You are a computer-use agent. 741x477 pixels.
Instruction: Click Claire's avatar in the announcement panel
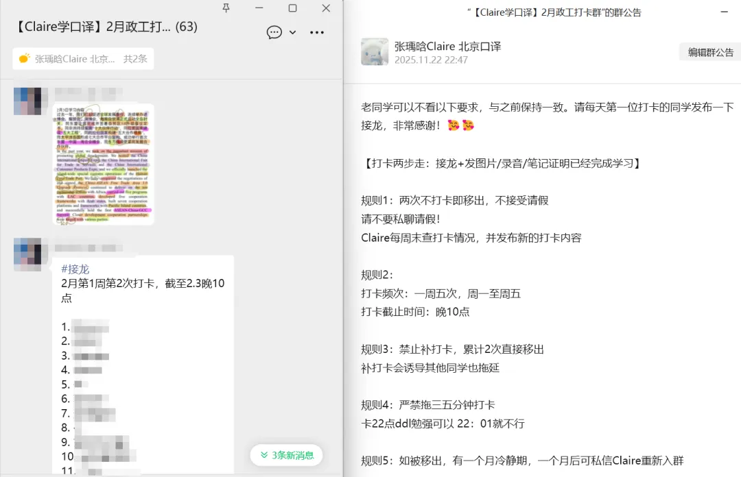374,52
